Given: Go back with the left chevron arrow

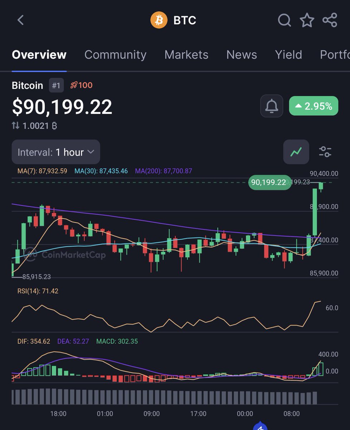Looking at the screenshot, I should click(21, 20).
